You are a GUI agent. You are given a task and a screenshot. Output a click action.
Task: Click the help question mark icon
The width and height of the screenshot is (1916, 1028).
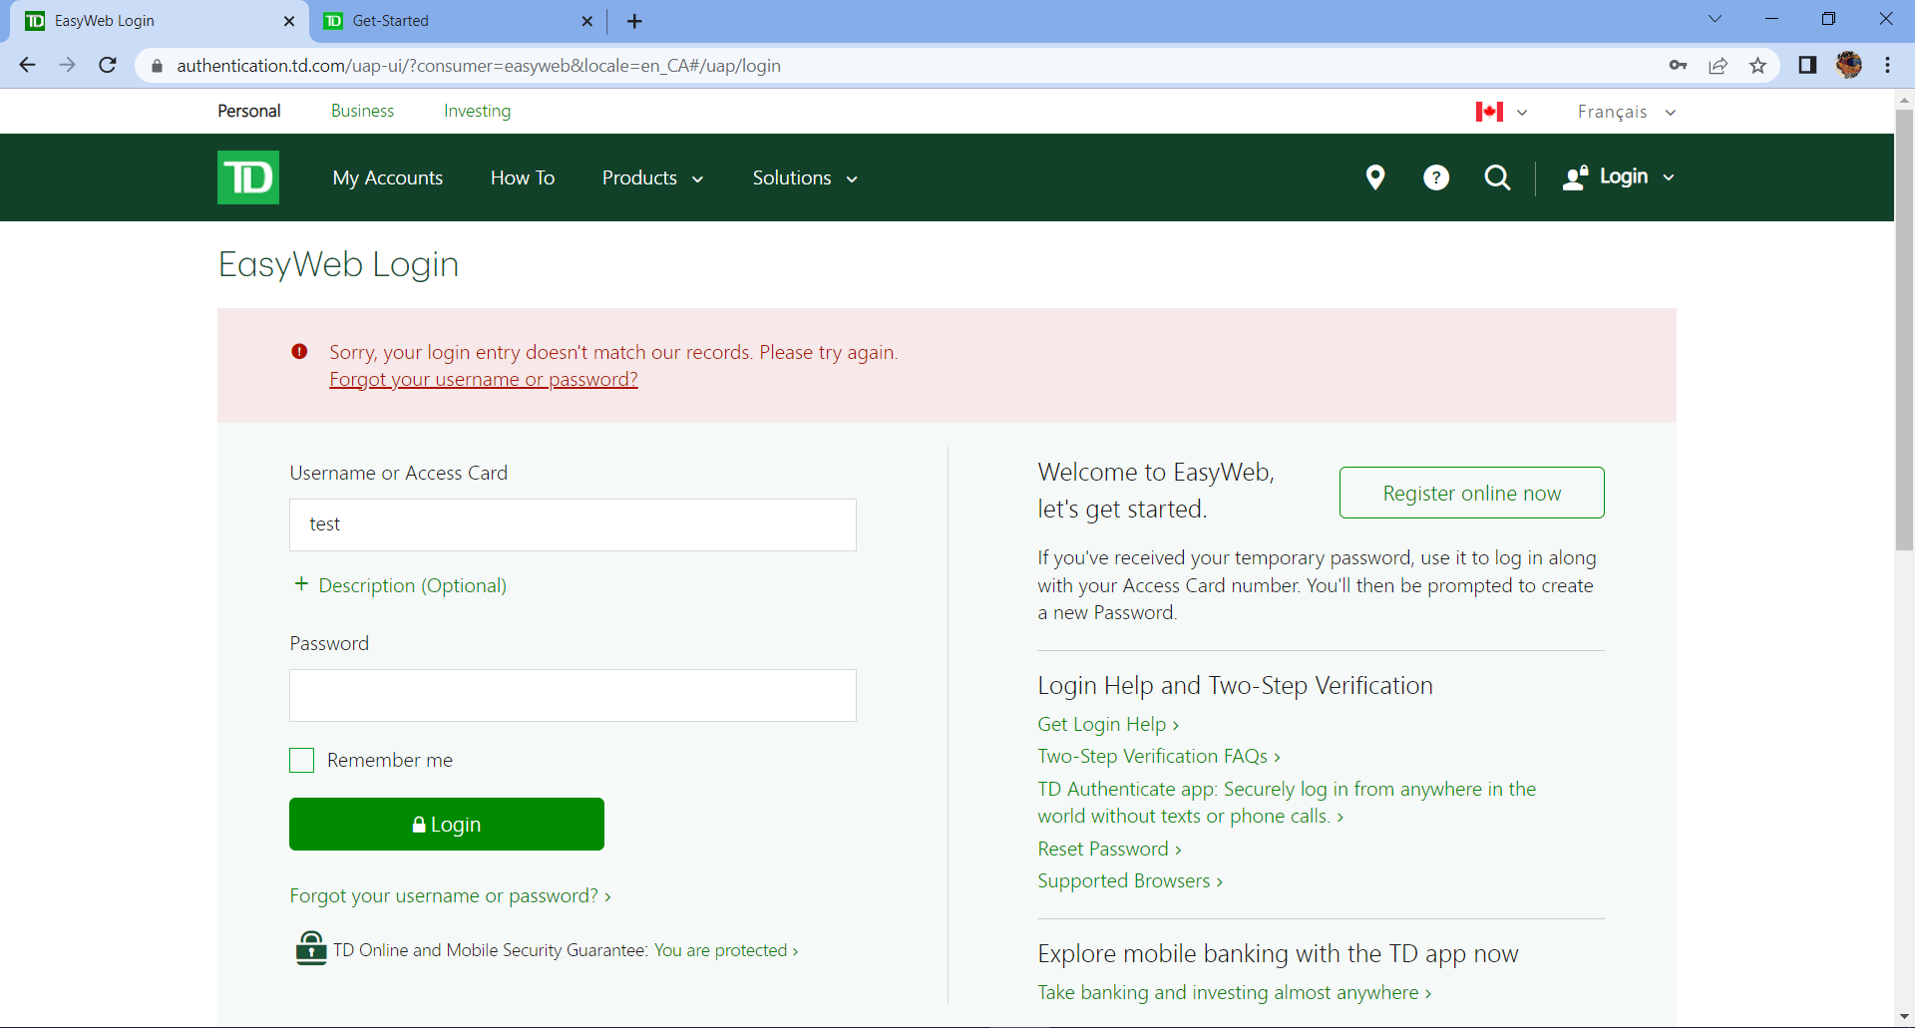click(1436, 177)
